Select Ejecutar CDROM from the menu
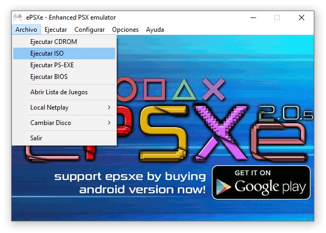Viewport: 326px width, 233px height. click(x=53, y=42)
